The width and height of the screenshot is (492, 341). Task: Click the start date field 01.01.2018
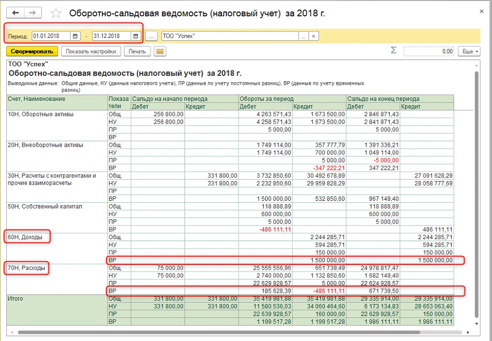click(x=51, y=36)
